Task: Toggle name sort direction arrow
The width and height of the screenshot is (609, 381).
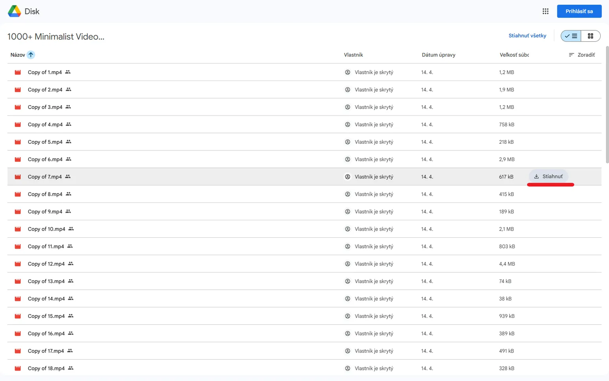Action: click(x=31, y=55)
